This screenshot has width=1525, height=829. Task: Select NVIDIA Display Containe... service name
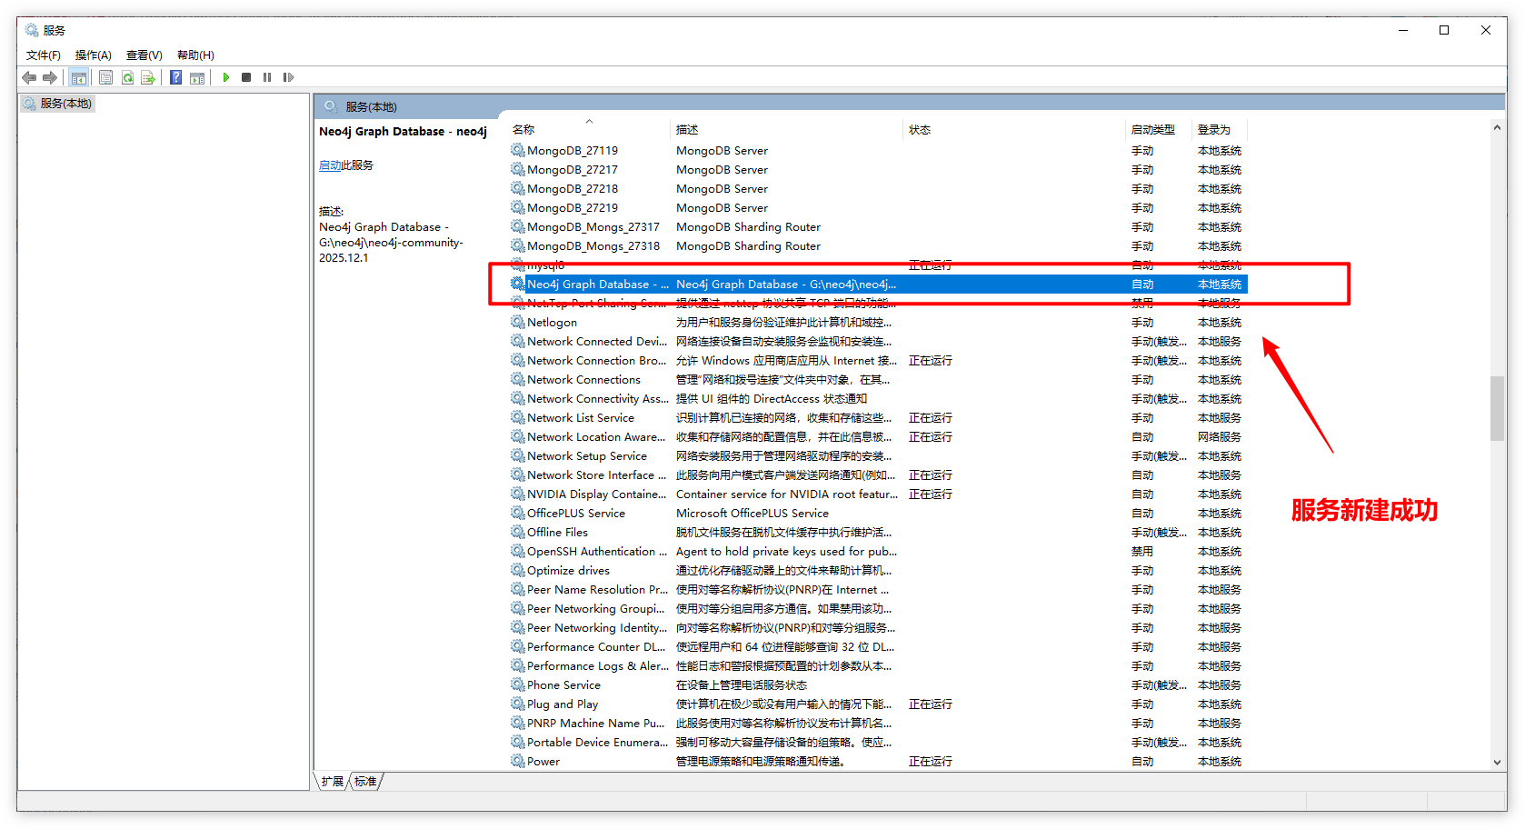coord(597,494)
